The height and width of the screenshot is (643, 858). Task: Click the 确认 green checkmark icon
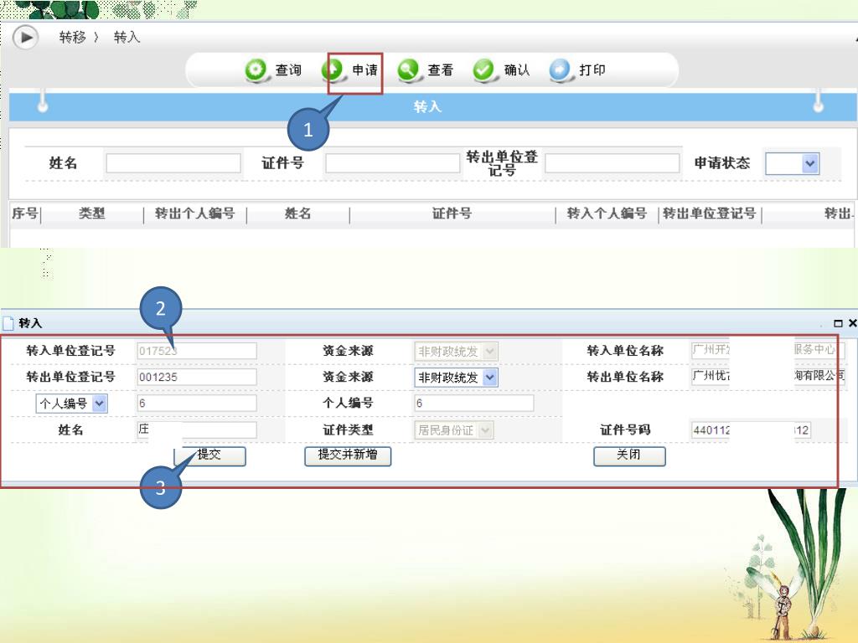click(x=484, y=70)
